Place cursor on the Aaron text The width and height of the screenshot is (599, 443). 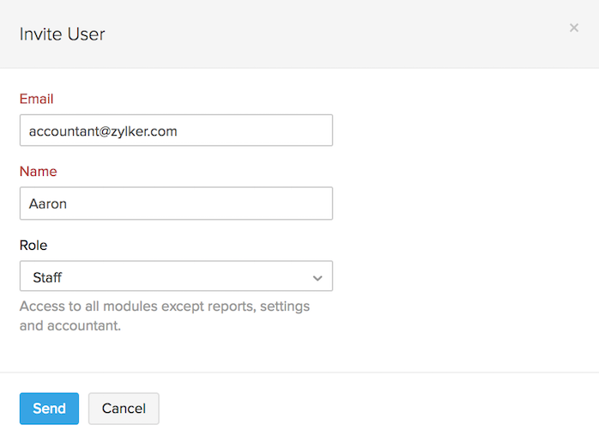click(48, 204)
